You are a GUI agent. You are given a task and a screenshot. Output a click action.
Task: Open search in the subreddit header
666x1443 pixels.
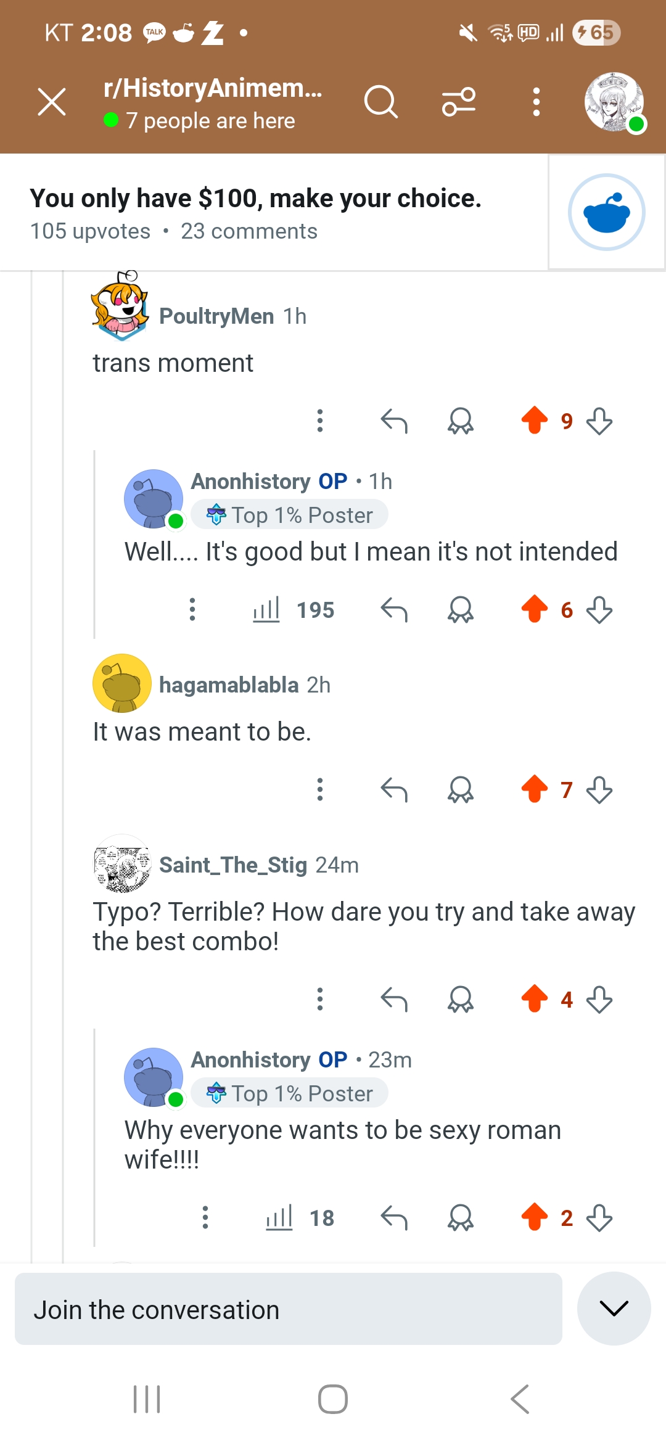(380, 102)
